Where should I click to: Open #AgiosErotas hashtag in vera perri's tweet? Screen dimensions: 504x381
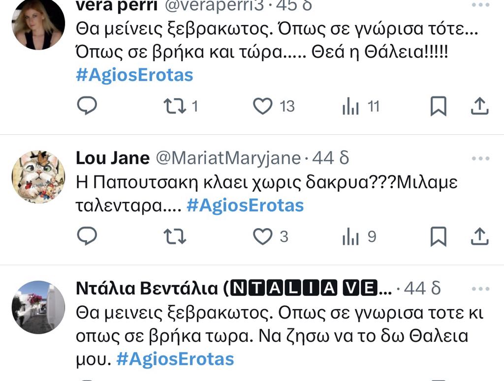[134, 75]
